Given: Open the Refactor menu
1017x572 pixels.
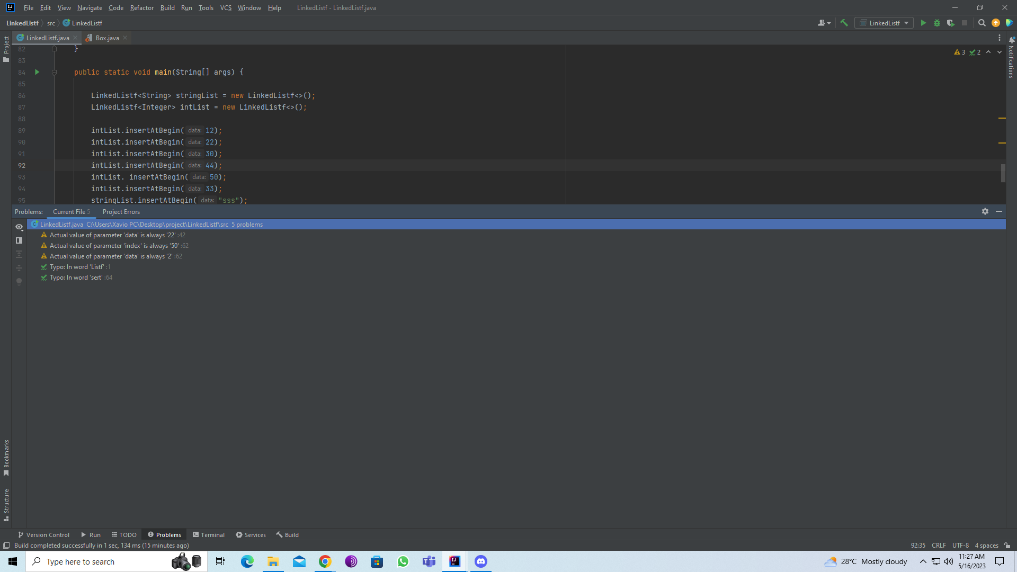Looking at the screenshot, I should click(142, 8).
